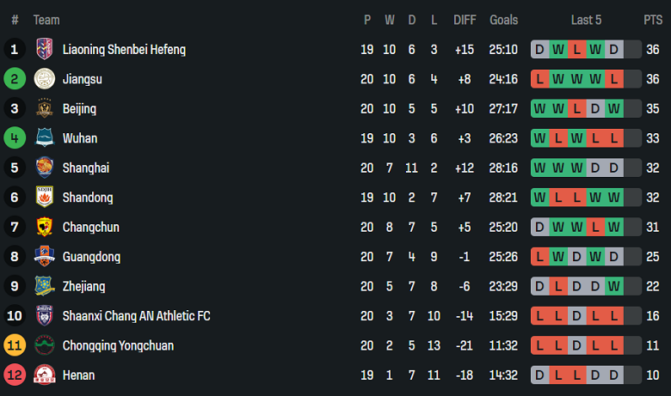Click the Liaoning Shenbei Hefeng team crest
The width and height of the screenshot is (671, 396).
[44, 50]
